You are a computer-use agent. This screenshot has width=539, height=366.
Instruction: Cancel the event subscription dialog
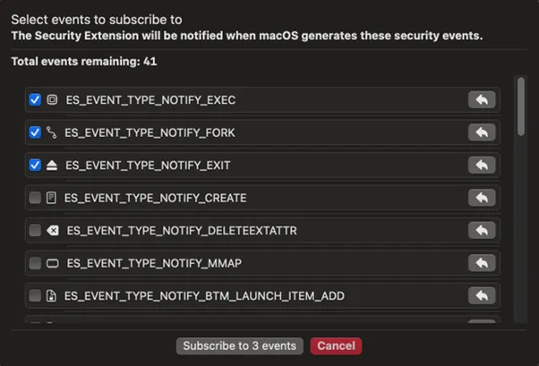point(336,345)
